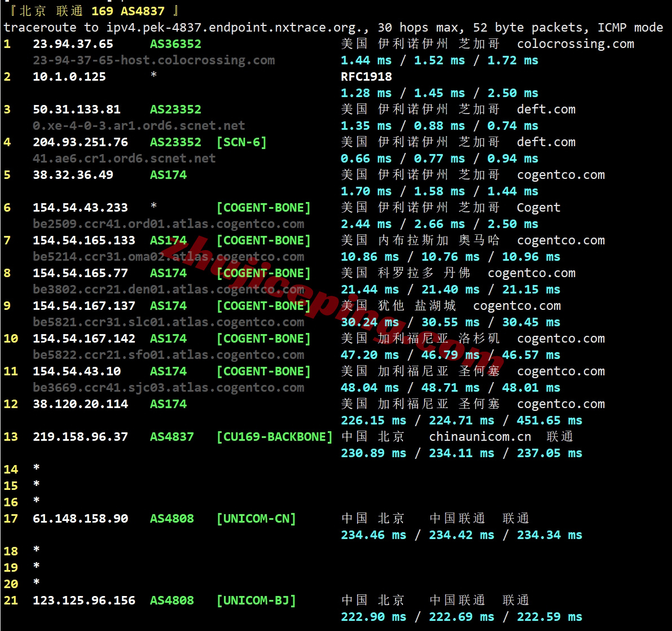Select the 451.65 ms latency on hop 12
The height and width of the screenshot is (631, 672).
coord(550,421)
